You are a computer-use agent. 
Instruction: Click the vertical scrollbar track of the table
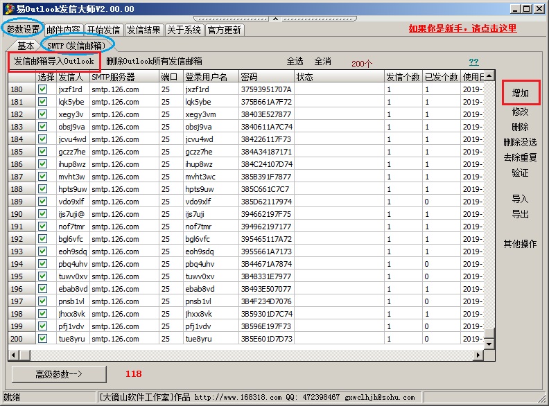[489, 208]
